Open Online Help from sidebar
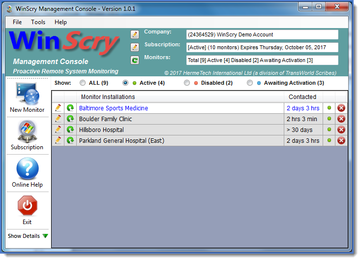 (27, 169)
